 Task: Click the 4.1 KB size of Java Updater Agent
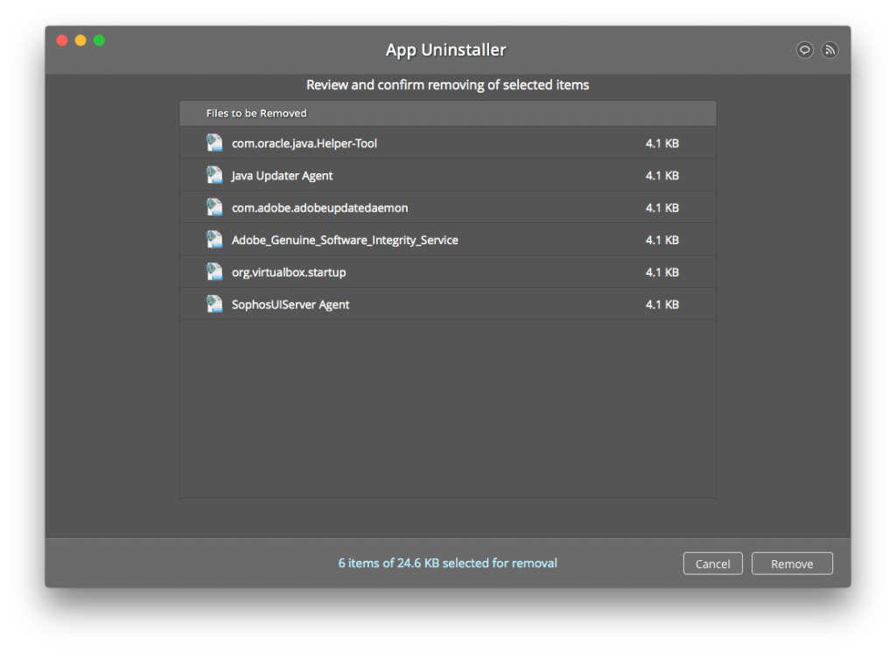tap(662, 175)
